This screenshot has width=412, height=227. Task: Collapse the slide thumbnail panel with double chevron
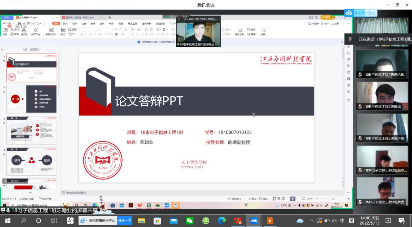2,49
